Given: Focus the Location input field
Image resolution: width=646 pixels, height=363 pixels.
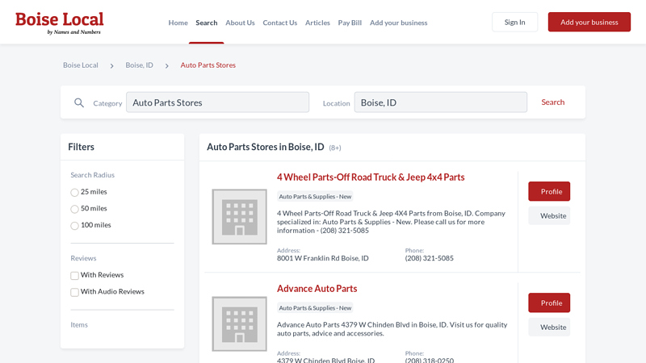Looking at the screenshot, I should 440,102.
